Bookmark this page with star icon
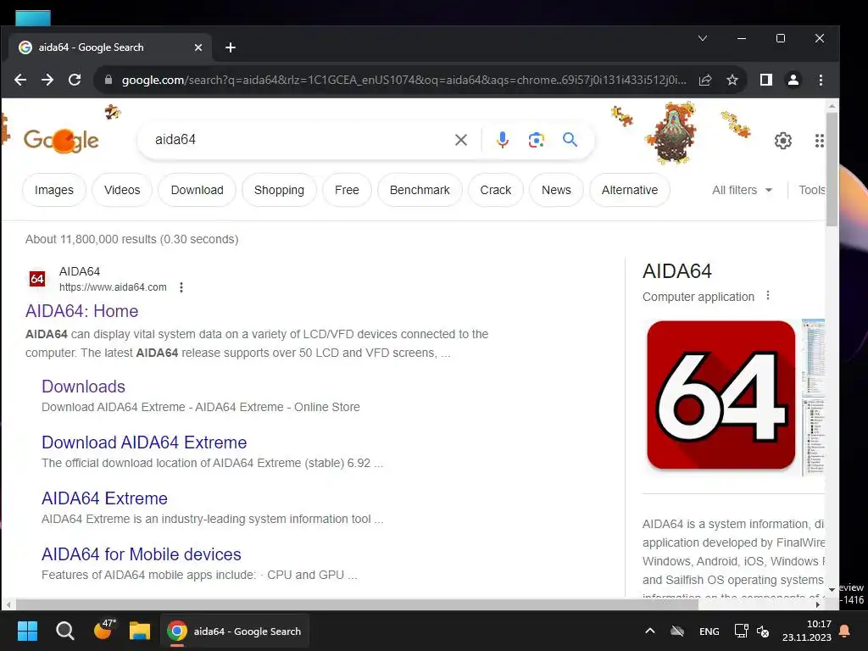Screen dimensions: 868x651 [x=732, y=80]
